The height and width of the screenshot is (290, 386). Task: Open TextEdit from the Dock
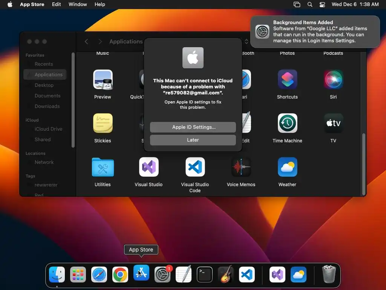tap(184, 274)
